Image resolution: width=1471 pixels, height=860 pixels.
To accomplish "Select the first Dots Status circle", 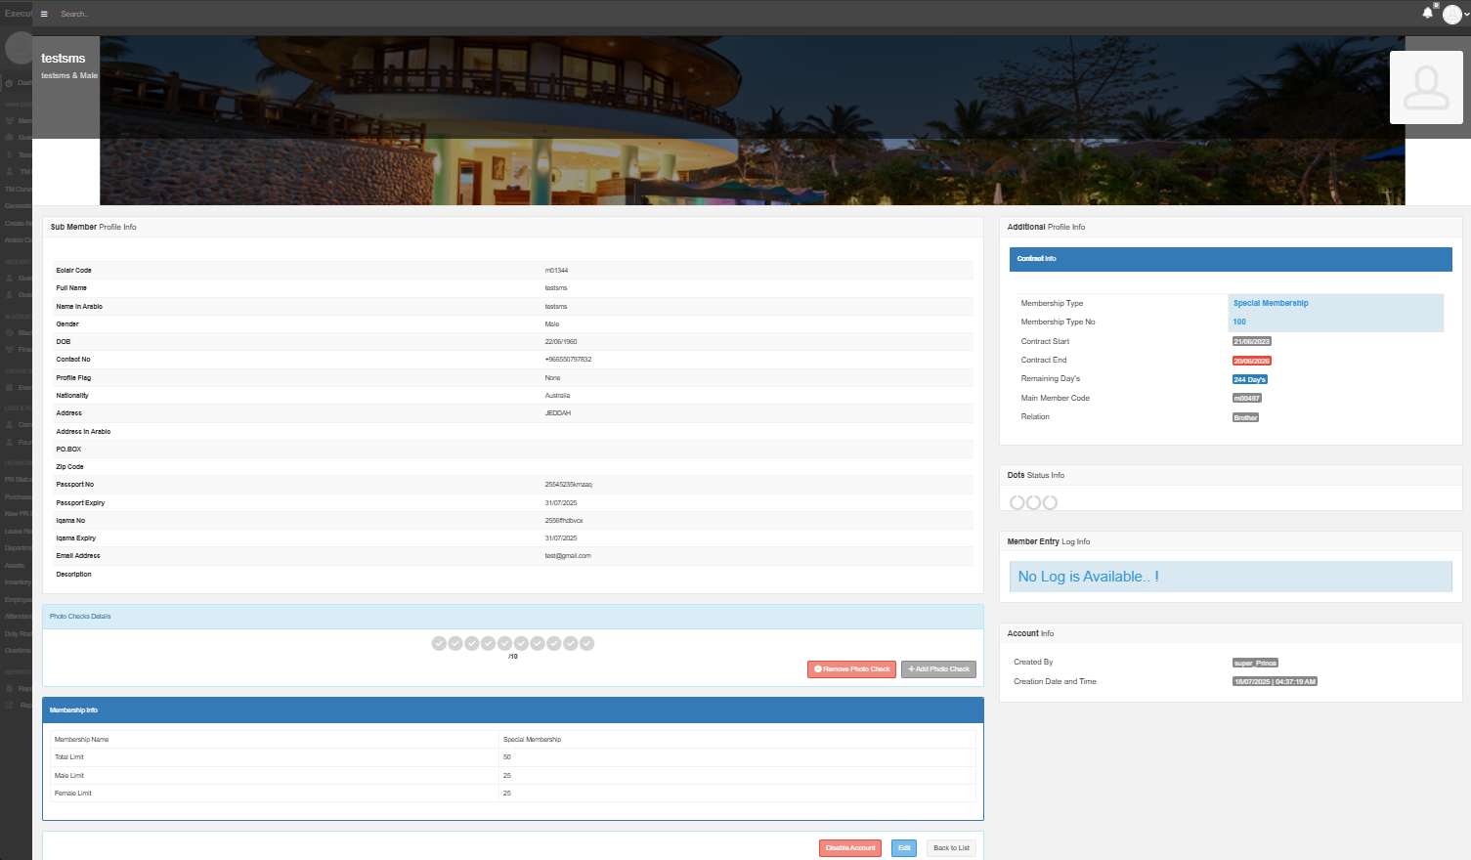I will point(1017,502).
